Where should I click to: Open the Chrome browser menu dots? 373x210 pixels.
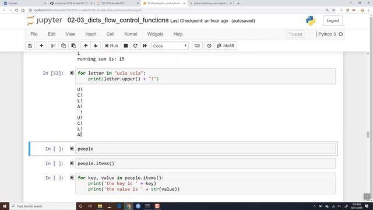(369, 10)
